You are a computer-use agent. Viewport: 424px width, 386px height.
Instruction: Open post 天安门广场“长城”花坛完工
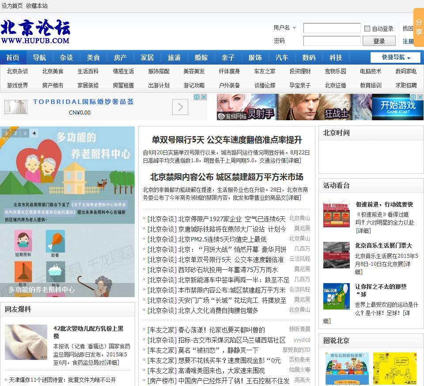coord(232,301)
